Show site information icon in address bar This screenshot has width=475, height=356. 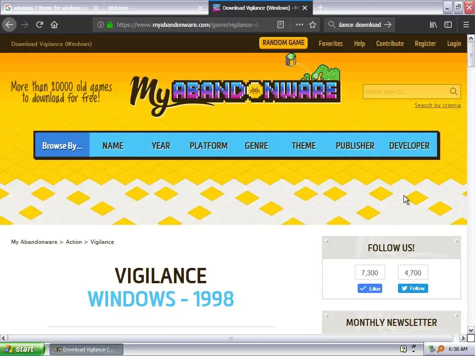(x=101, y=25)
